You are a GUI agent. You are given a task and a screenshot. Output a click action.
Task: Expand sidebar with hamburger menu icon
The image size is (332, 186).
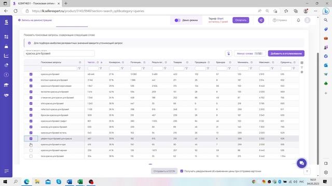tap(6, 171)
